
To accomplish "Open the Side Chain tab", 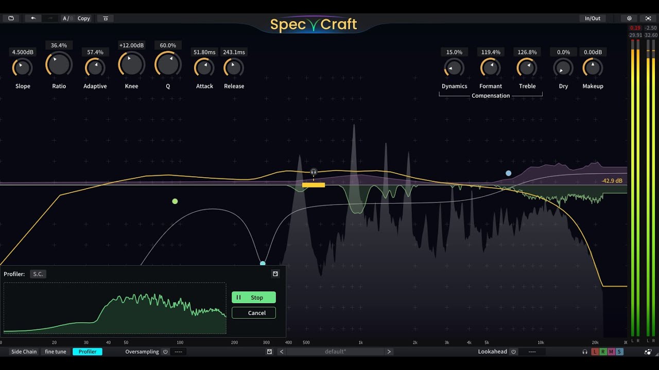I will (x=24, y=351).
